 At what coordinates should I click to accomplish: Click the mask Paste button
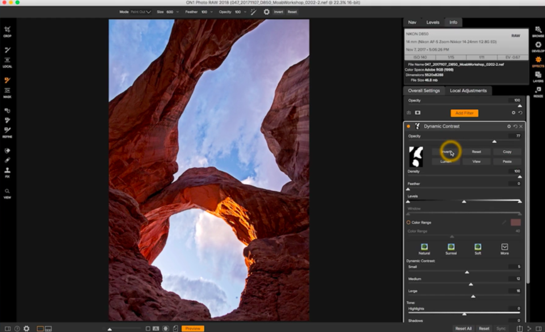pos(507,161)
